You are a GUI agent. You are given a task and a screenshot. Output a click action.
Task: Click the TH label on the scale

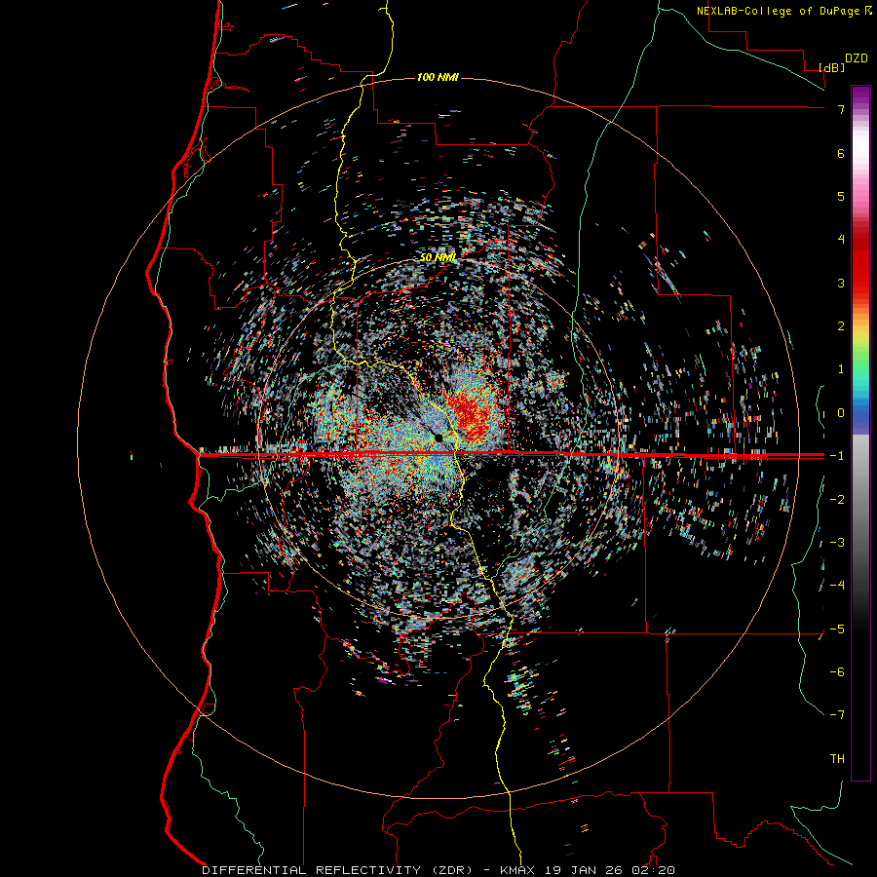point(837,759)
